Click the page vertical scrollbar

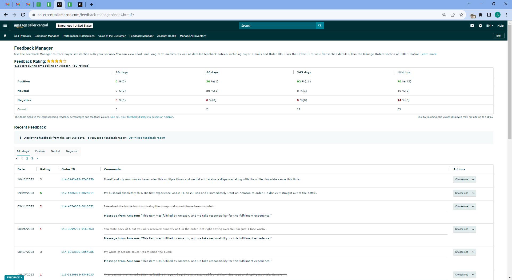click(510, 82)
